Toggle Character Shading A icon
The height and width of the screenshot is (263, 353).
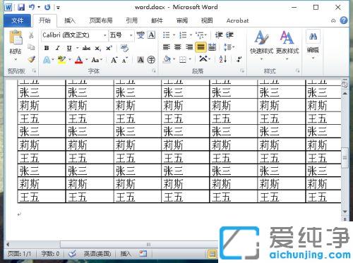coord(140,60)
